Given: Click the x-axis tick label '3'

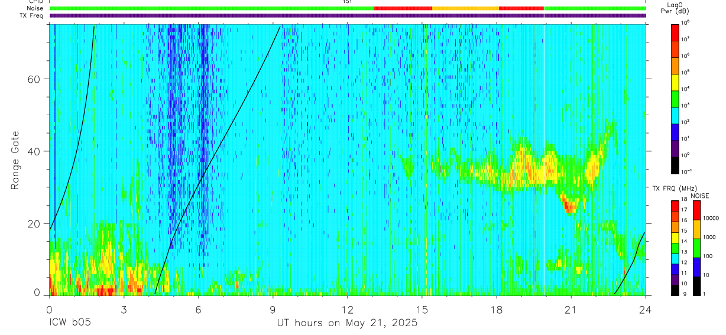Looking at the screenshot, I should [124, 309].
